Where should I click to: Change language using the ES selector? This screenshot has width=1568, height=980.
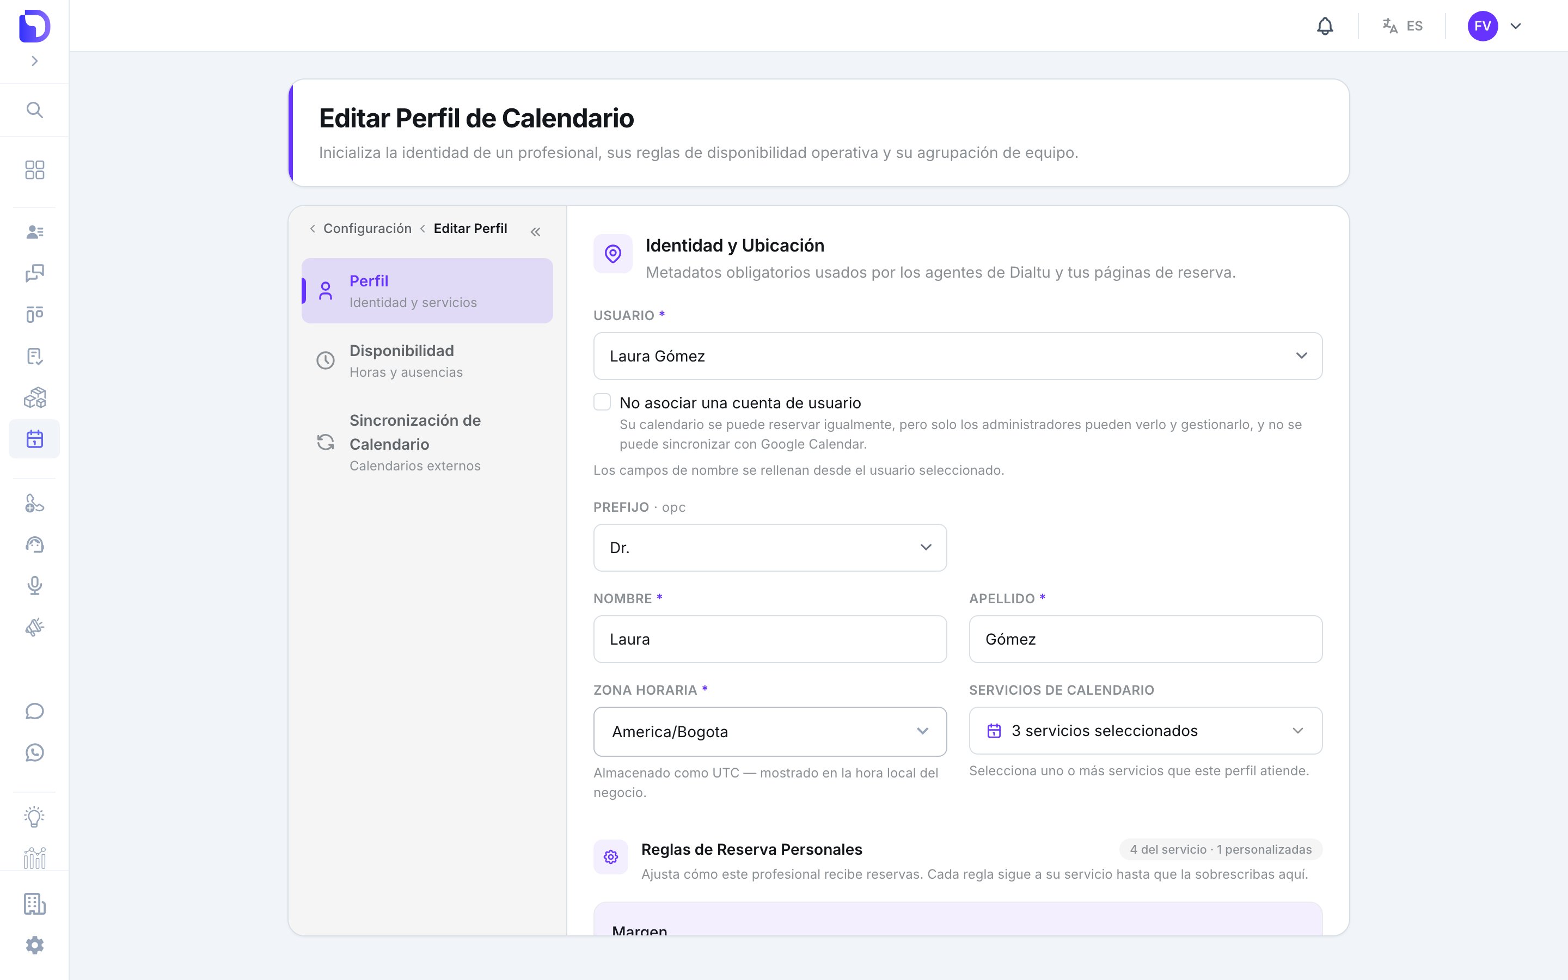[1403, 26]
